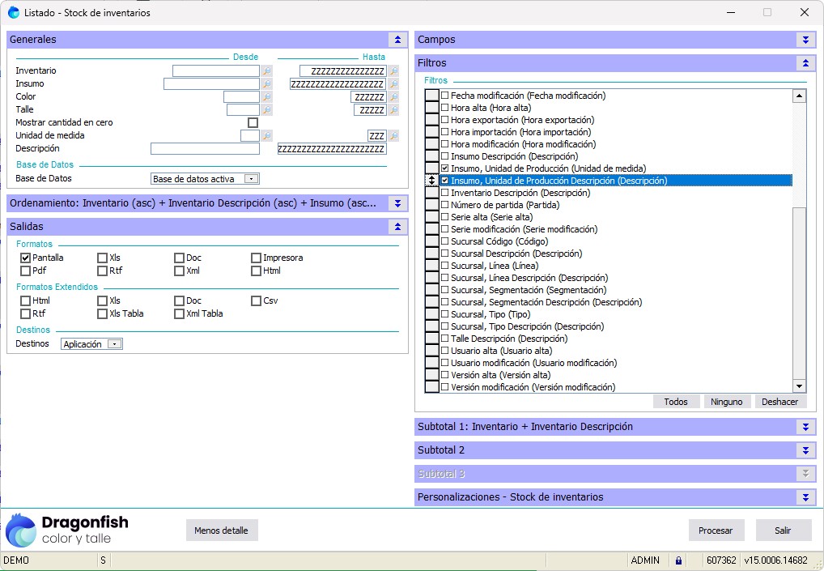Viewport: 824px width, 571px height.
Task: Expand the Subtotal 2 panel header
Action: [805, 450]
